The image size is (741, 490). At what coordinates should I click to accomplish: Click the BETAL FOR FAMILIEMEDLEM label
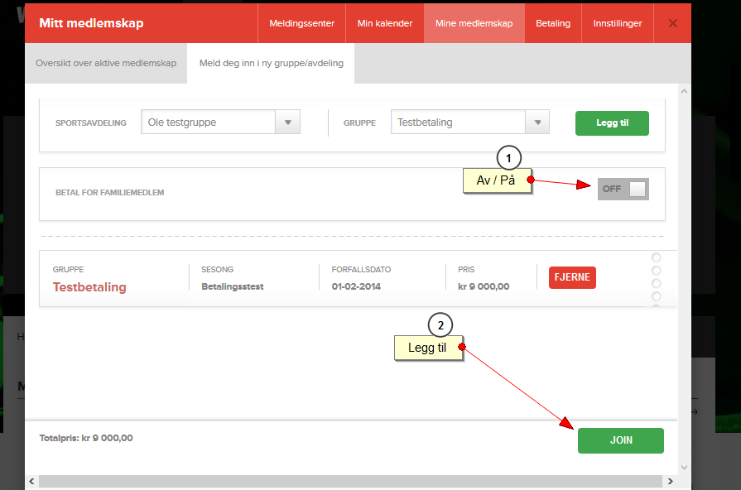coord(109,193)
